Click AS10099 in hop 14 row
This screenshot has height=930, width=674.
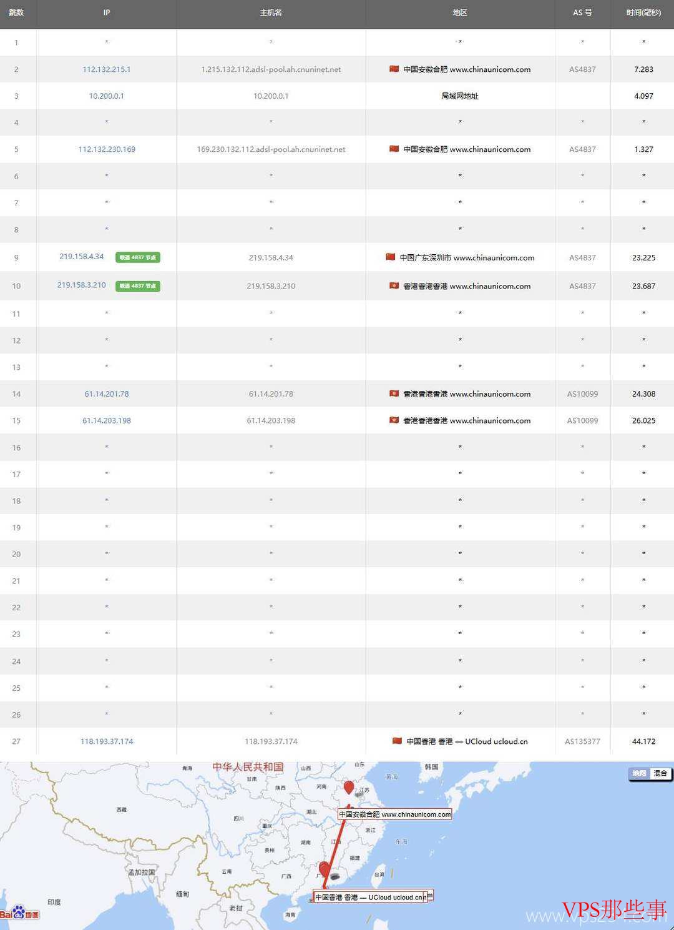point(582,394)
